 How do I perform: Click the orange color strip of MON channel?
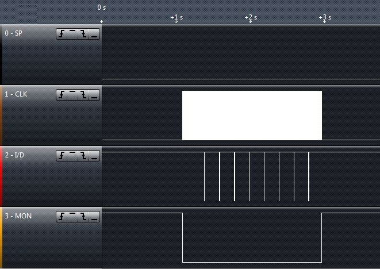coord(1,237)
